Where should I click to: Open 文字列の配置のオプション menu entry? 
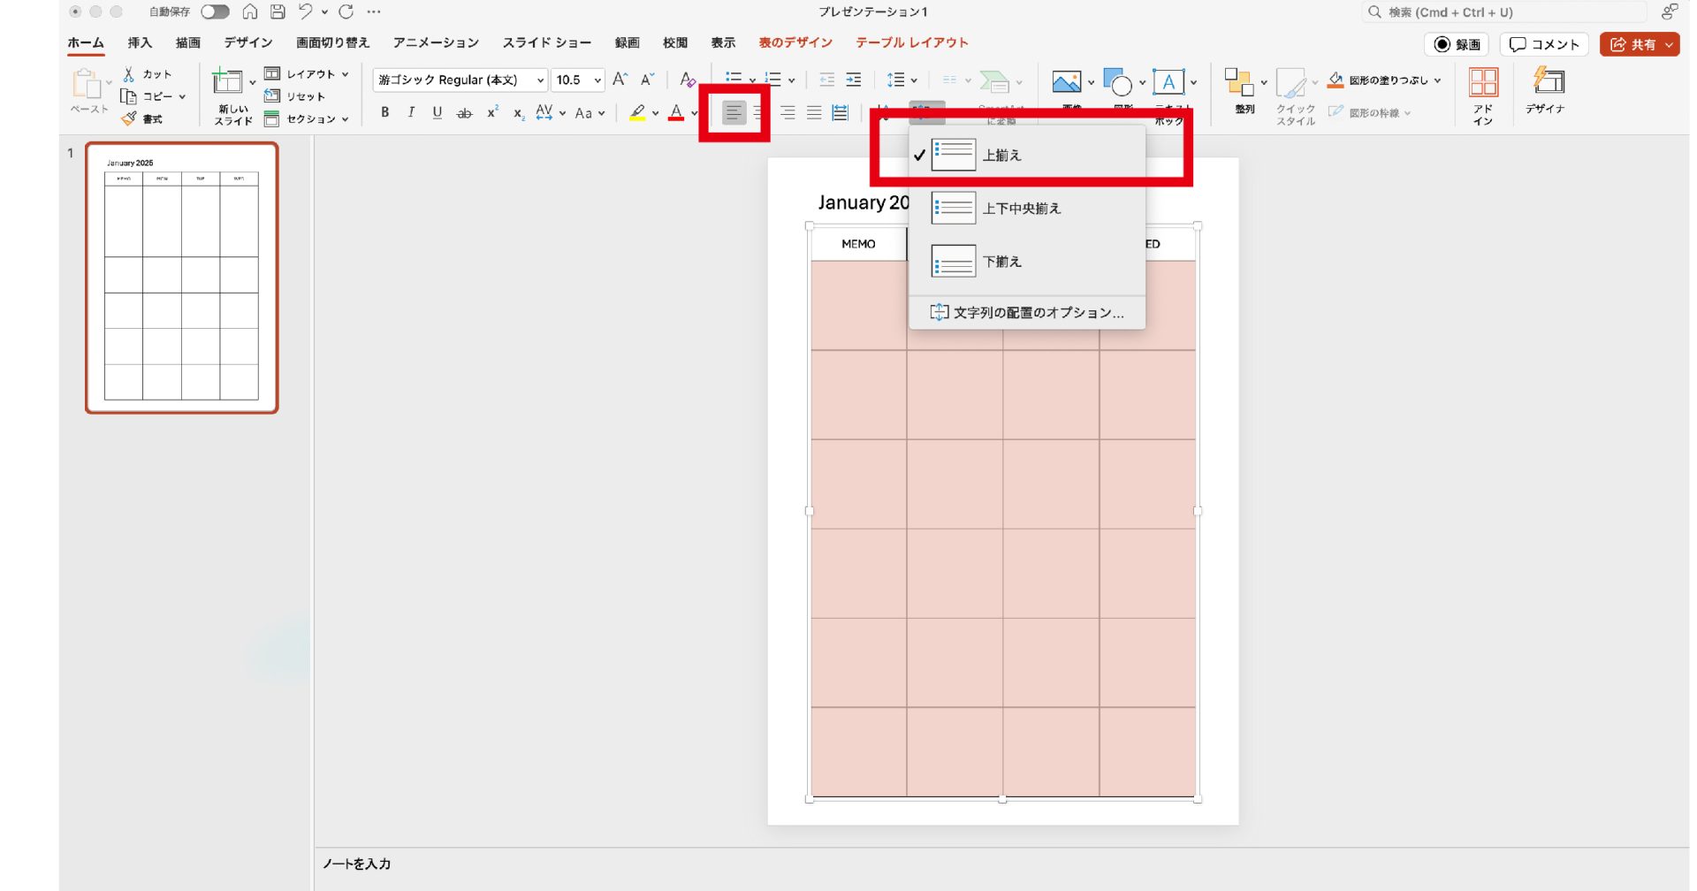pyautogui.click(x=1027, y=313)
